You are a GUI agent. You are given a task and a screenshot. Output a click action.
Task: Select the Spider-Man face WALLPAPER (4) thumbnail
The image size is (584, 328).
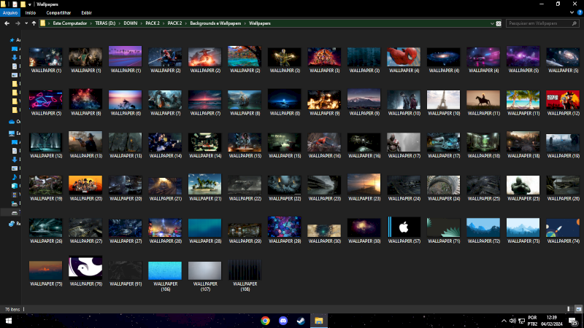404,57
